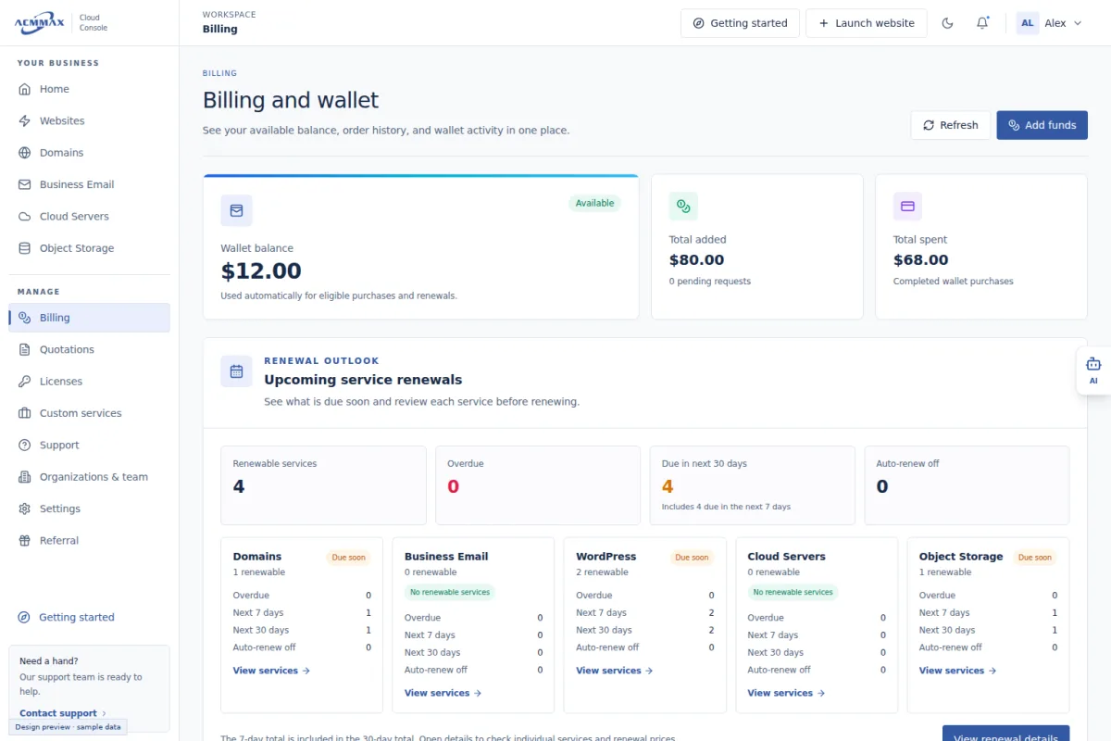Click the wallet icon in the balance card
This screenshot has height=741, width=1111.
[x=236, y=210]
